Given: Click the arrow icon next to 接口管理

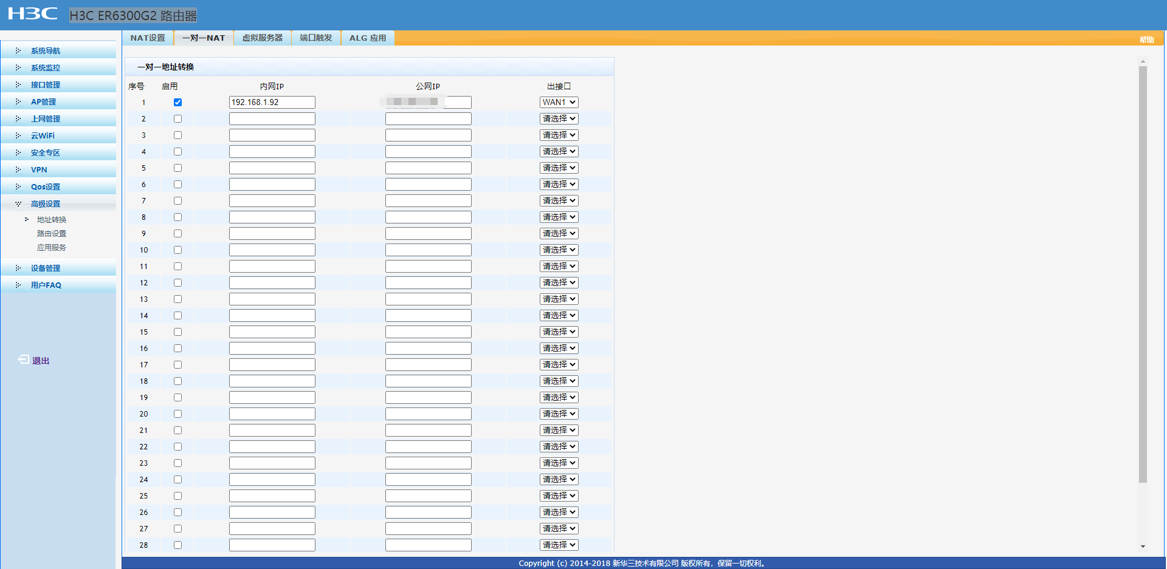Looking at the screenshot, I should (18, 85).
